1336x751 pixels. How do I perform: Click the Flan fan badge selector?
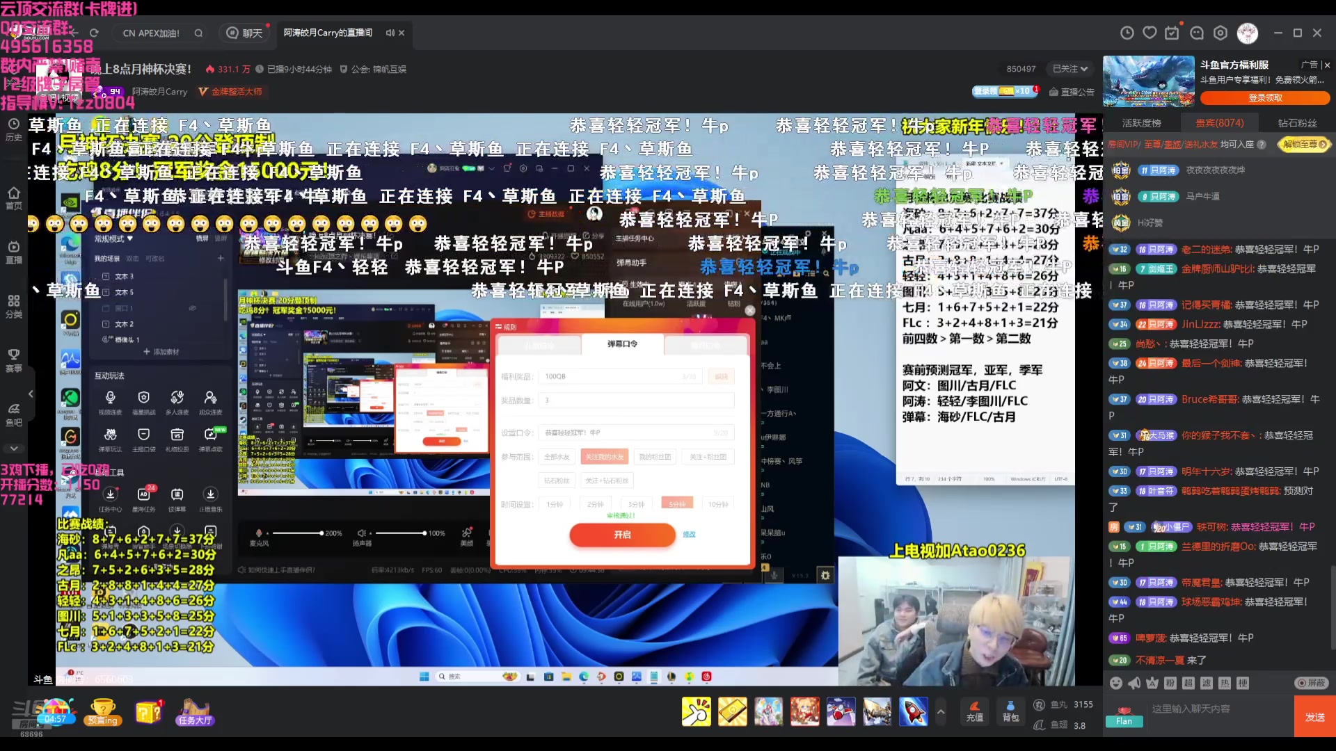point(1124,716)
